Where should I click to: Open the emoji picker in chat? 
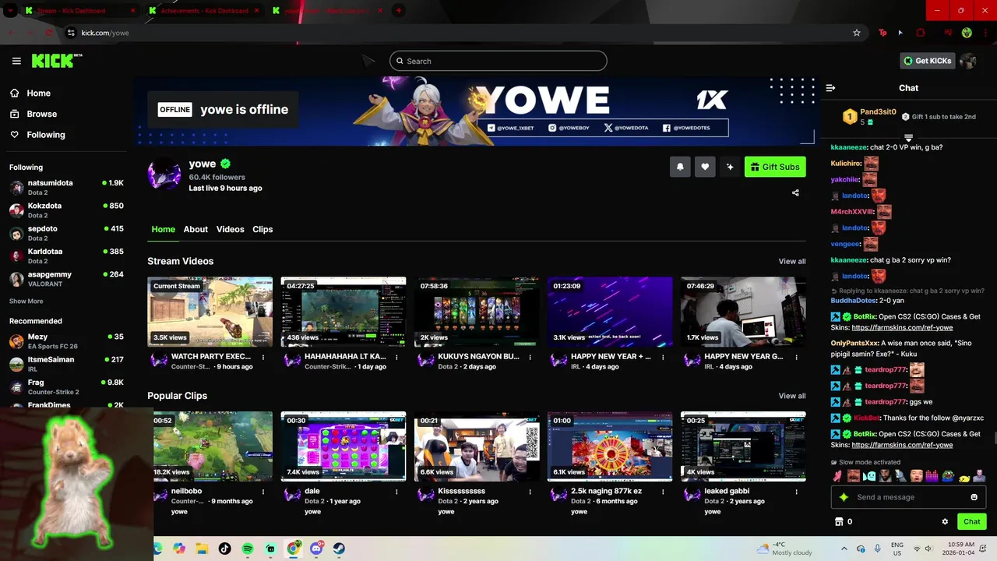(974, 497)
